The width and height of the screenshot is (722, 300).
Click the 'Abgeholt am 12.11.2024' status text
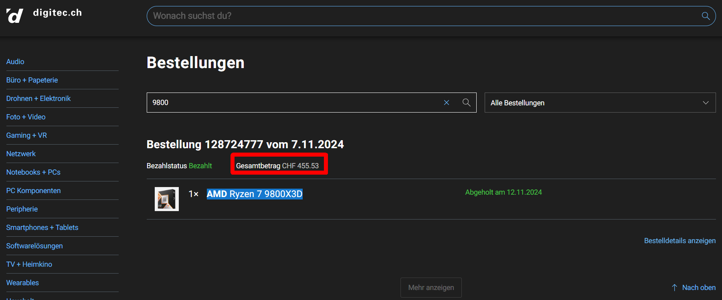click(504, 192)
